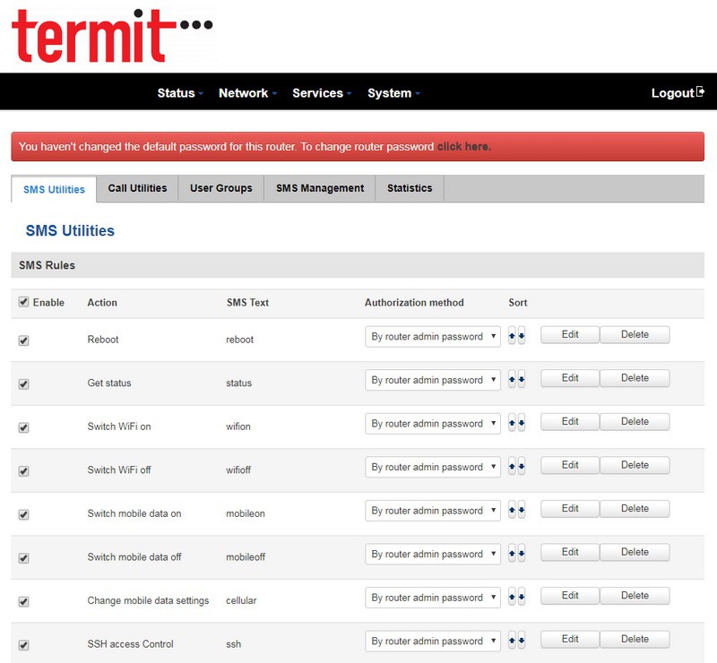717x663 pixels.
Task: Toggle the Enable all checkbox in header
Action: click(23, 302)
